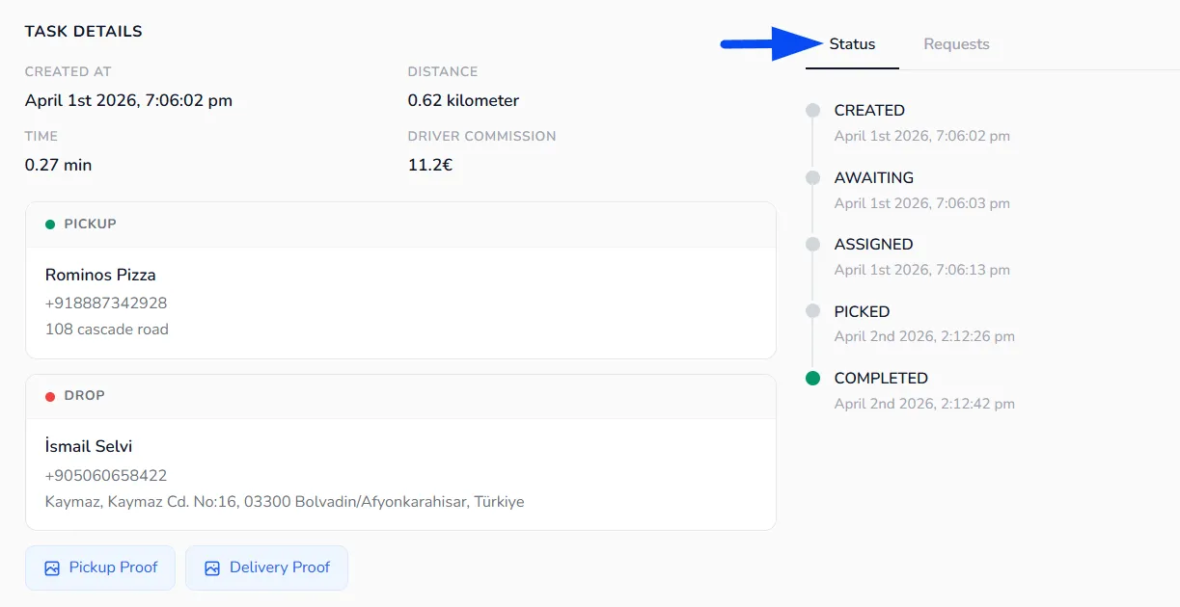Viewport: 1180px width, 607px height.
Task: Click the COMPLETED status label
Action: [881, 378]
